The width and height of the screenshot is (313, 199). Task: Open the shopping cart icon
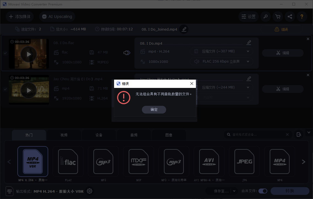(277, 17)
